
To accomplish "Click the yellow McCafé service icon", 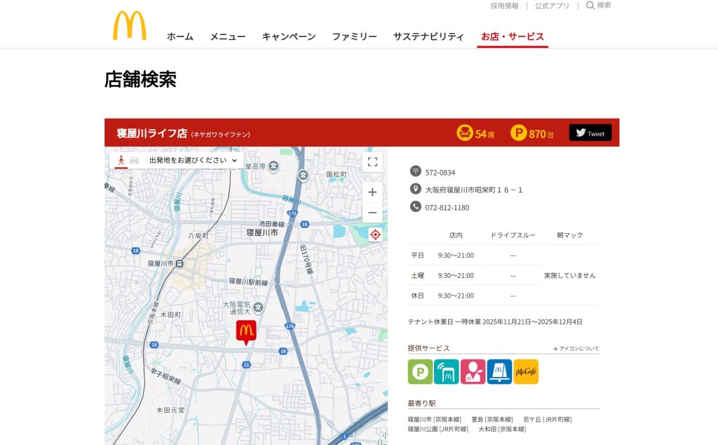I will [x=526, y=372].
